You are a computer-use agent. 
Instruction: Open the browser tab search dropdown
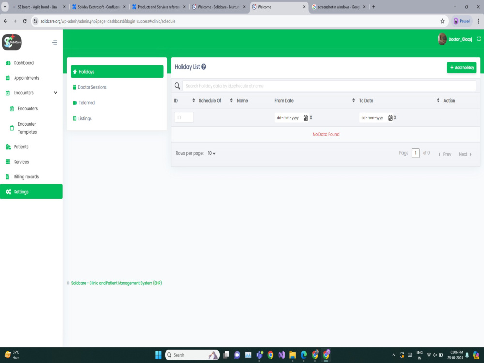pyautogui.click(x=5, y=7)
